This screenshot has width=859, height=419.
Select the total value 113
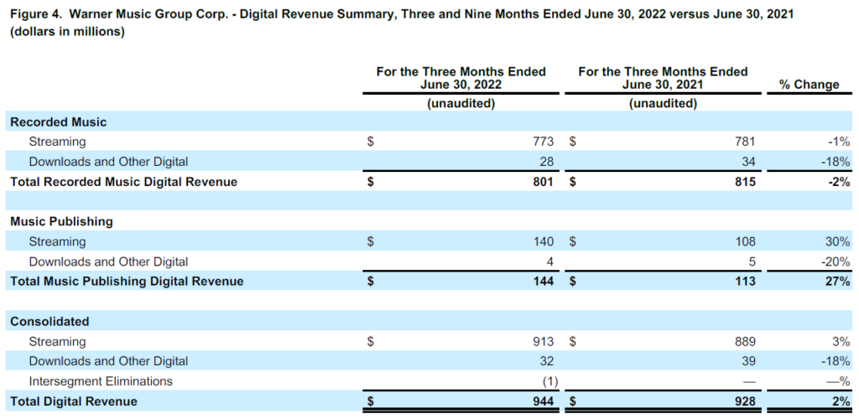[x=746, y=282]
